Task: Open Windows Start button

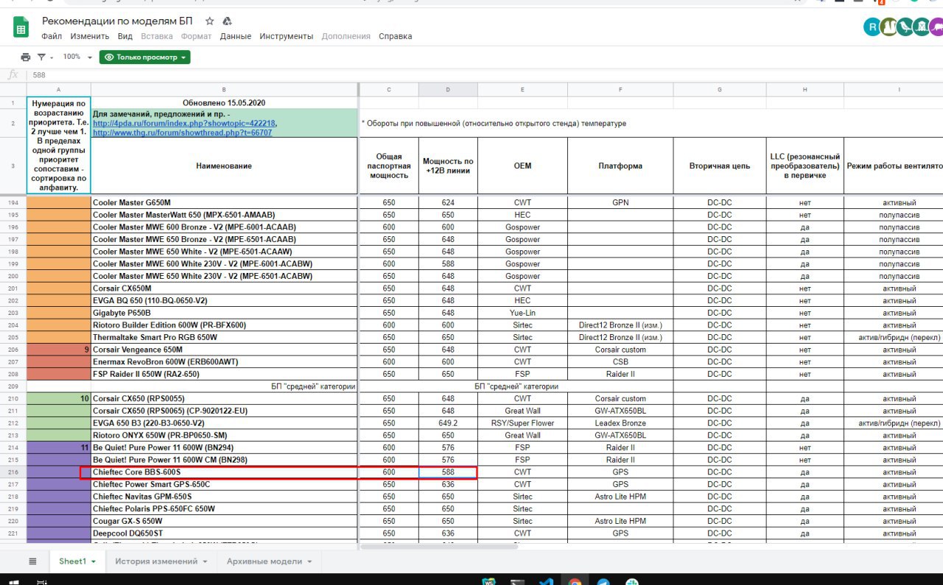Action: (x=15, y=581)
